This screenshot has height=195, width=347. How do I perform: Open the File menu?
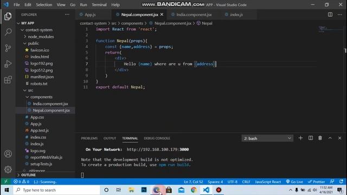point(17,5)
